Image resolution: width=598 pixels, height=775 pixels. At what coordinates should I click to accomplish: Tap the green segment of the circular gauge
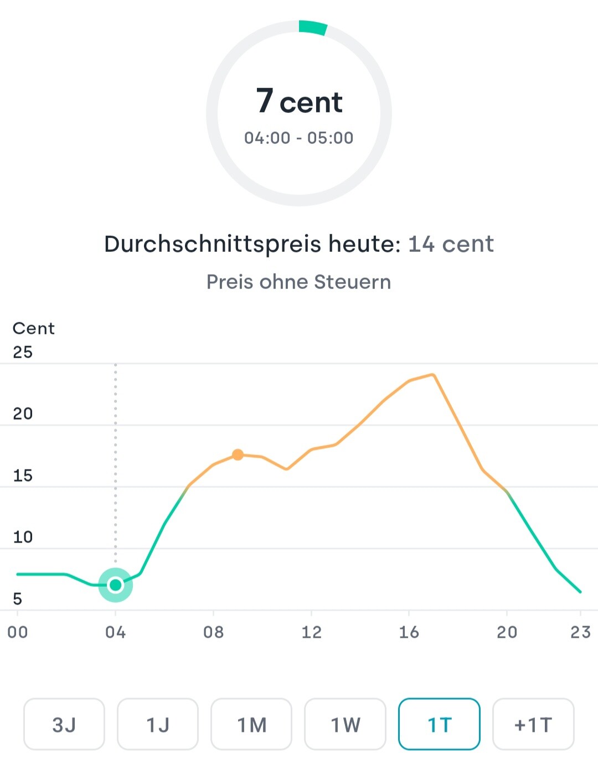click(313, 27)
